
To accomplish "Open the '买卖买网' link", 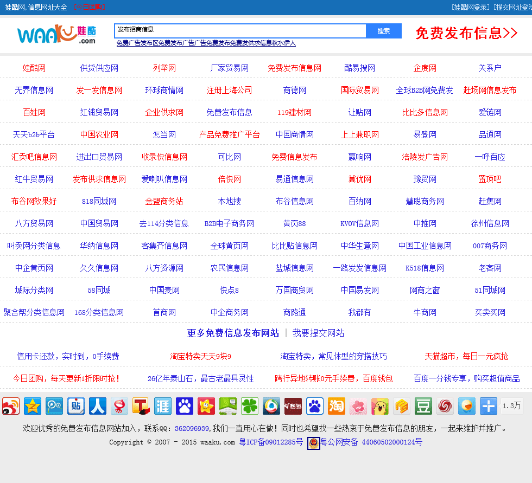I will pos(490,313).
